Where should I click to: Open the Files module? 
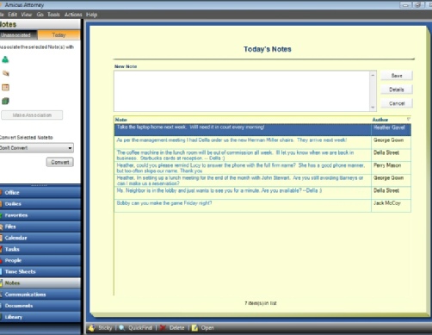[40, 226]
